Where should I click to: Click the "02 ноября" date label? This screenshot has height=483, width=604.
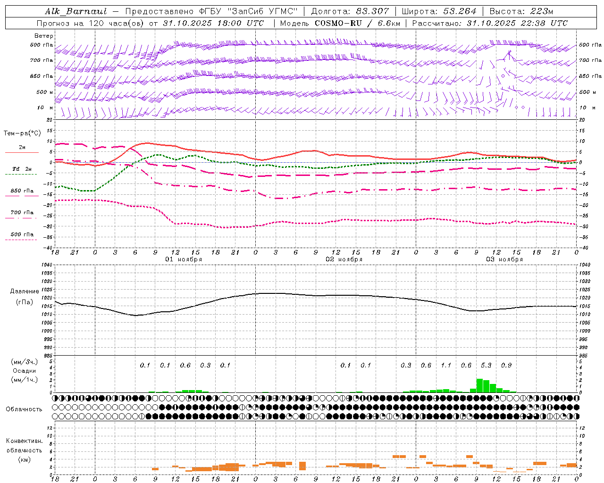344,259
